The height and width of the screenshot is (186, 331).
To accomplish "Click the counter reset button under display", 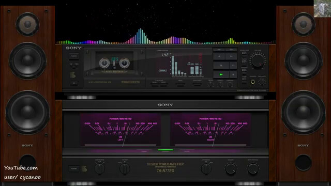I will point(155,85).
